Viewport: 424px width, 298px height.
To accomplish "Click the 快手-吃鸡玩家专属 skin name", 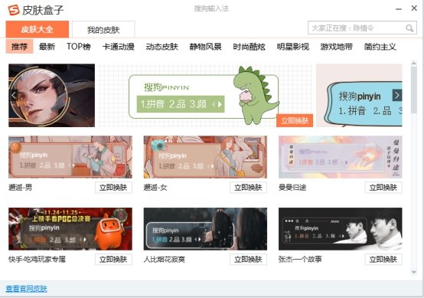I will pyautogui.click(x=37, y=259).
